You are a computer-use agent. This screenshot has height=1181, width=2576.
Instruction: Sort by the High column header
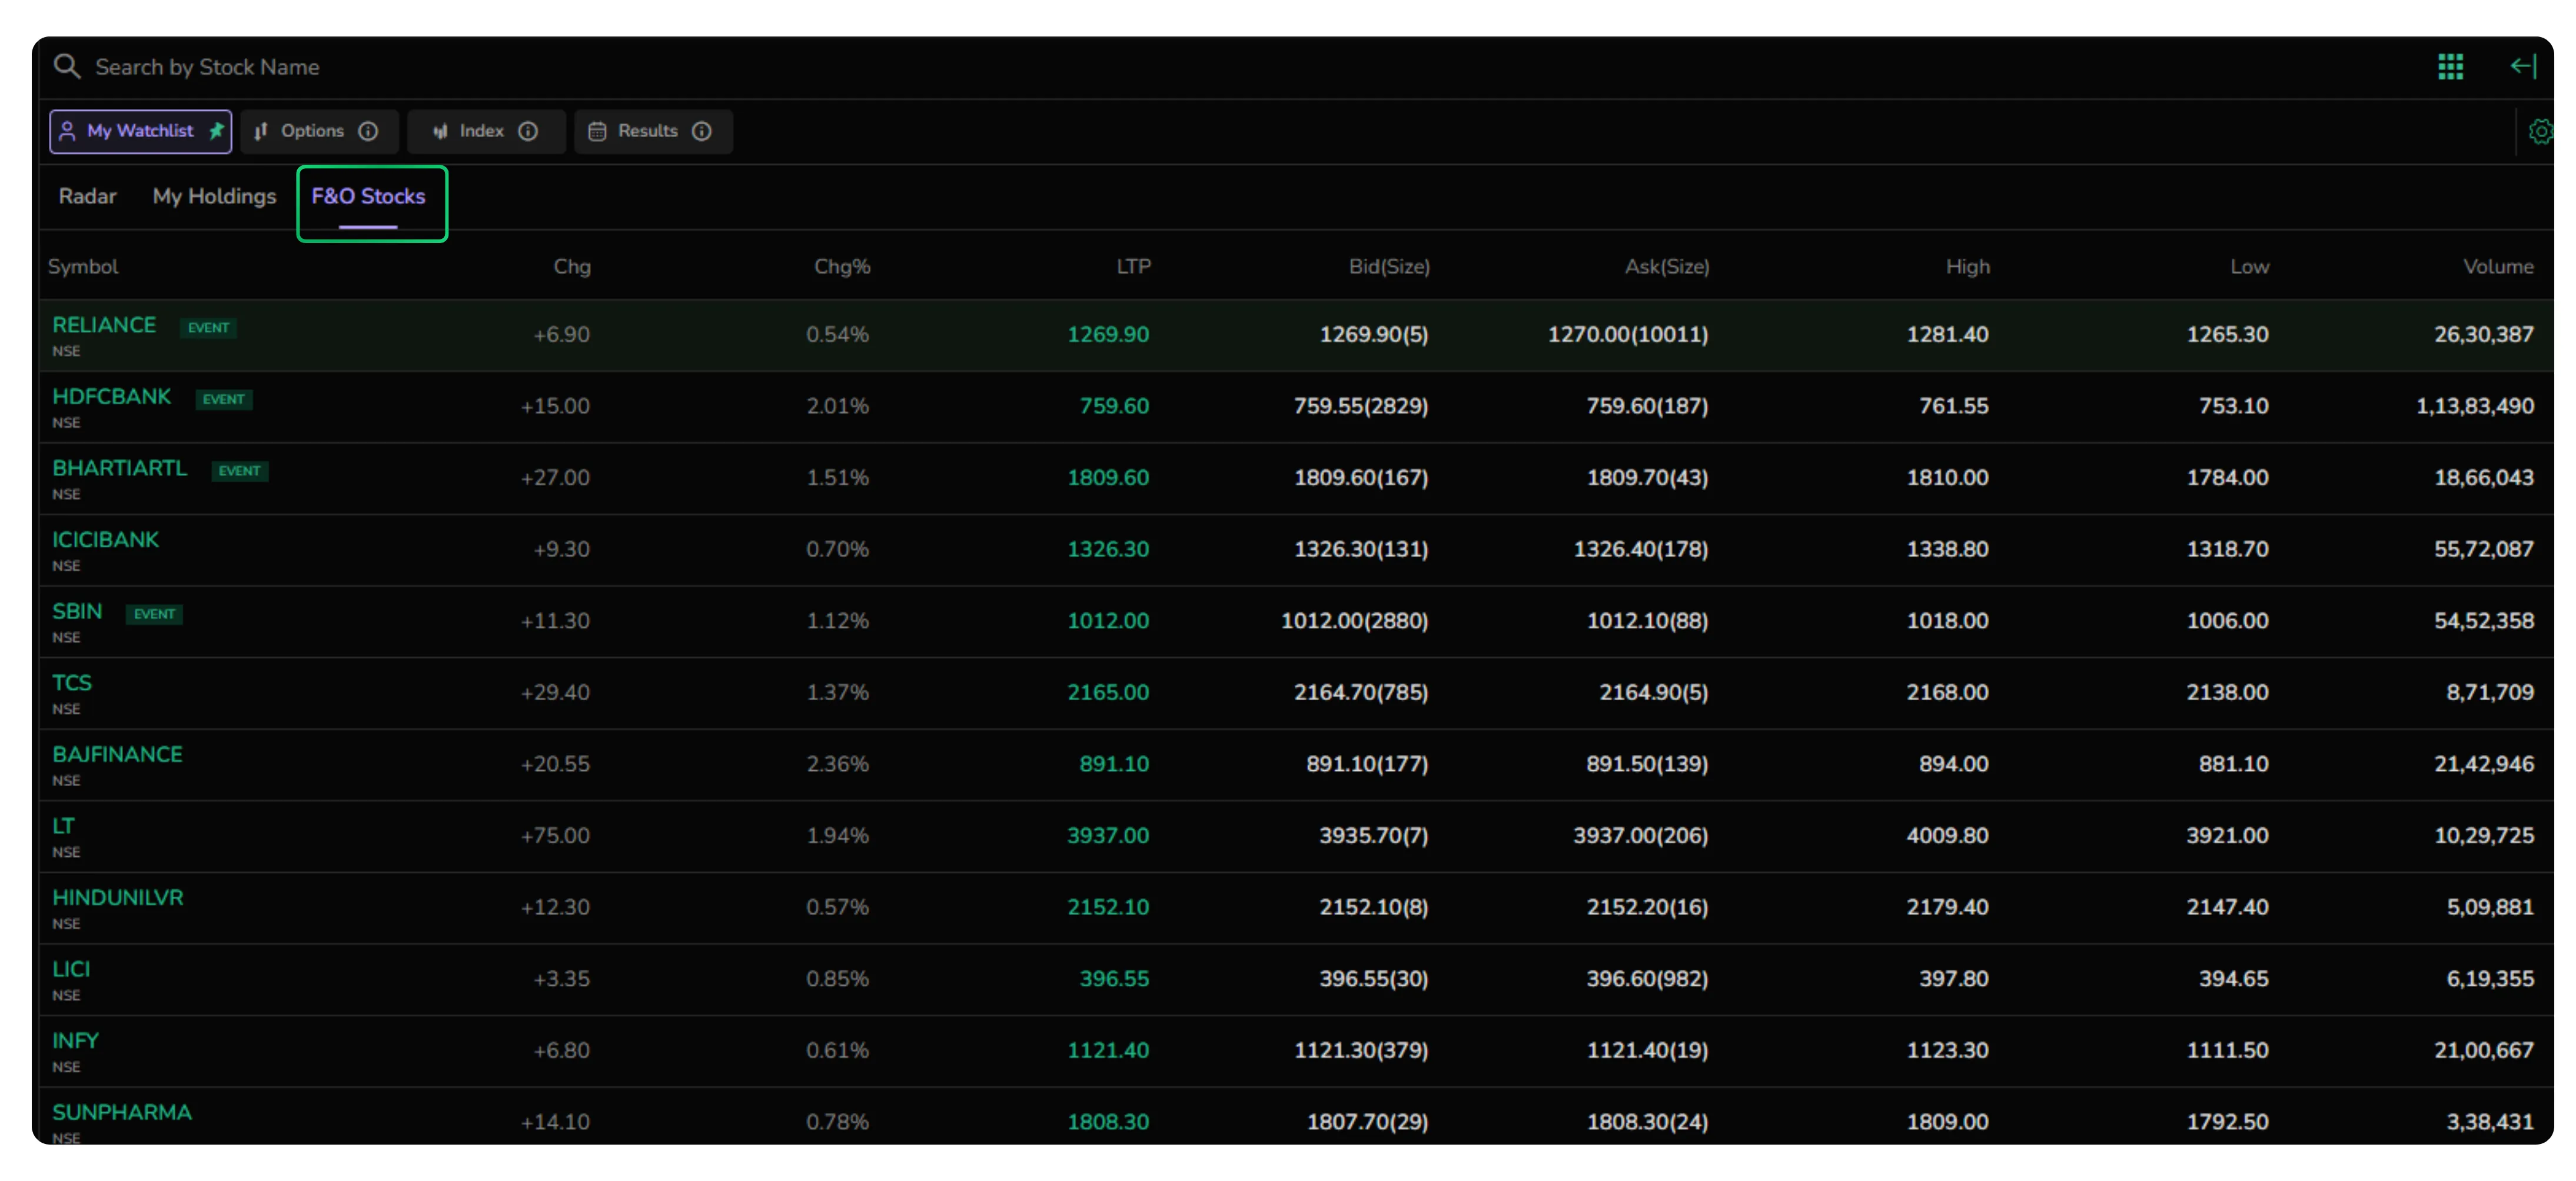click(1967, 266)
